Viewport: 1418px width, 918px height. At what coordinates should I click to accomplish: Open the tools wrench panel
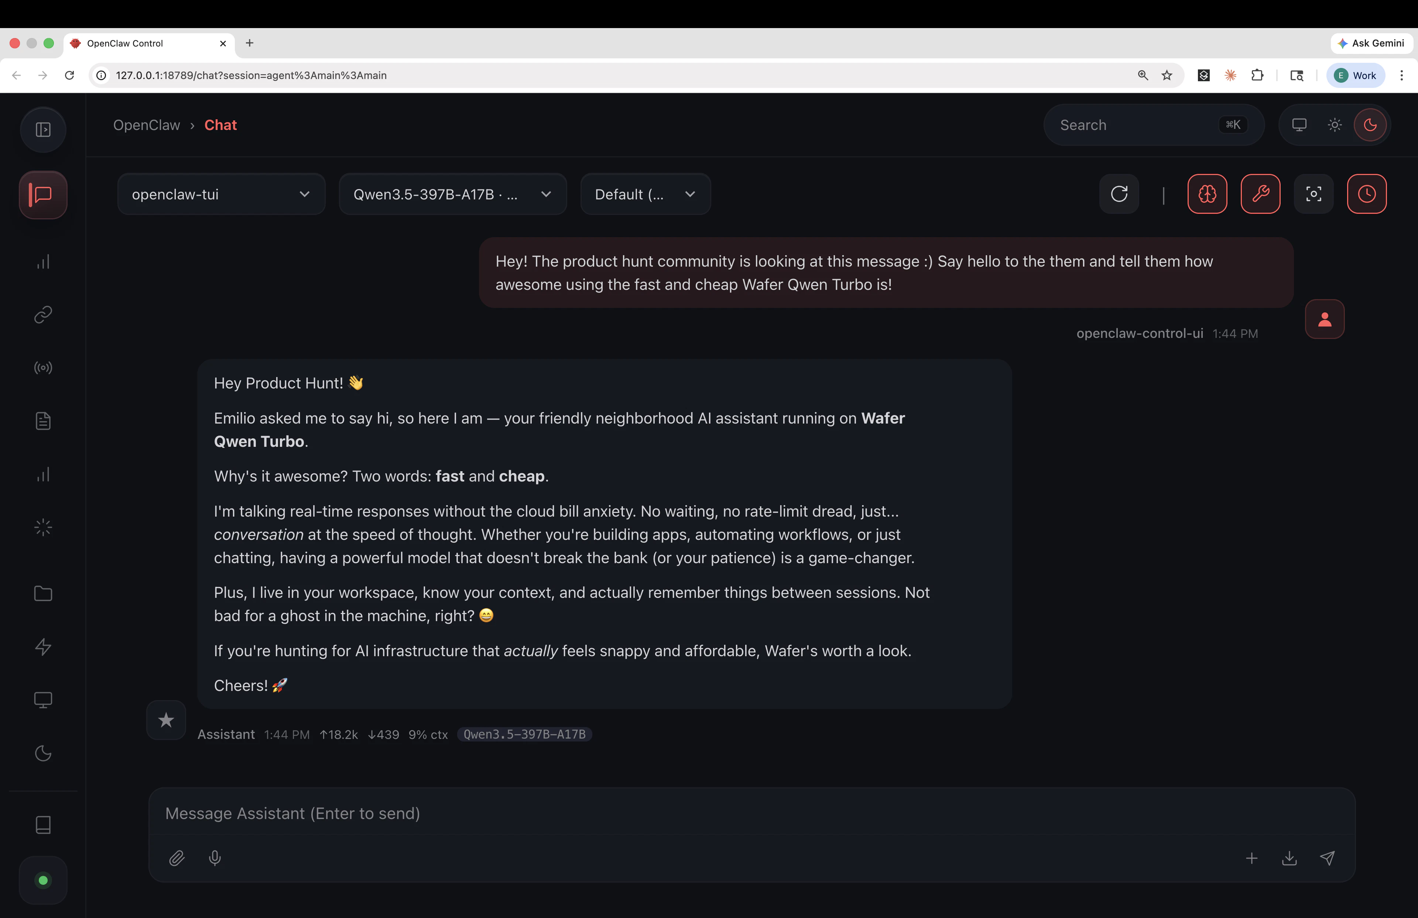pyautogui.click(x=1261, y=194)
